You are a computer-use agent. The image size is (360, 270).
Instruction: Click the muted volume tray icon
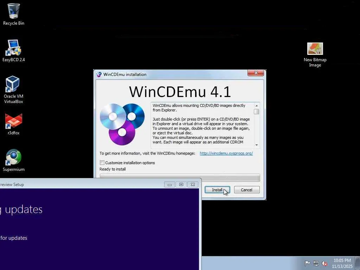pos(324,263)
